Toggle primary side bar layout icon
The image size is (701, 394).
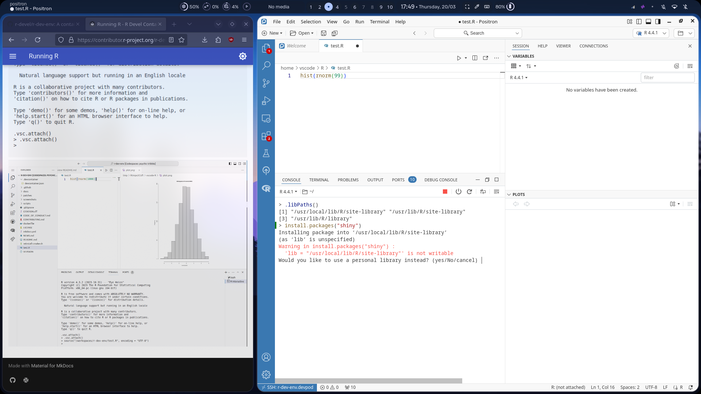639,22
